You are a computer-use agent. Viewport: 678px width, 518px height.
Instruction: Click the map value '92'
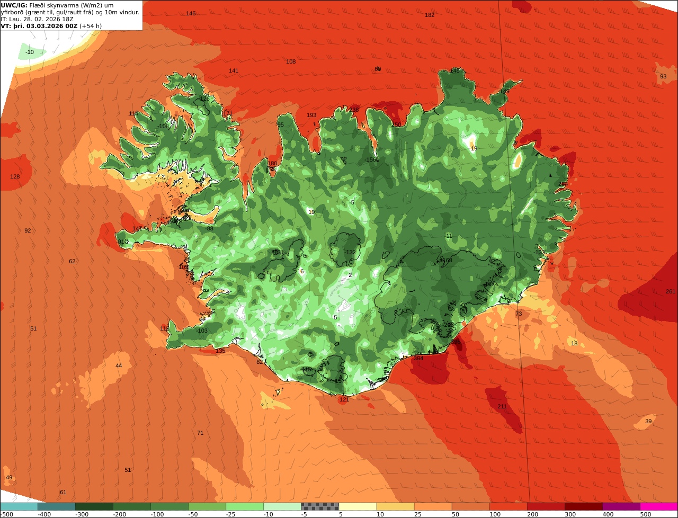[28, 230]
